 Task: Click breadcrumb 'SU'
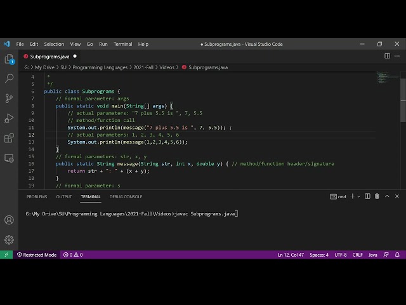click(x=63, y=67)
